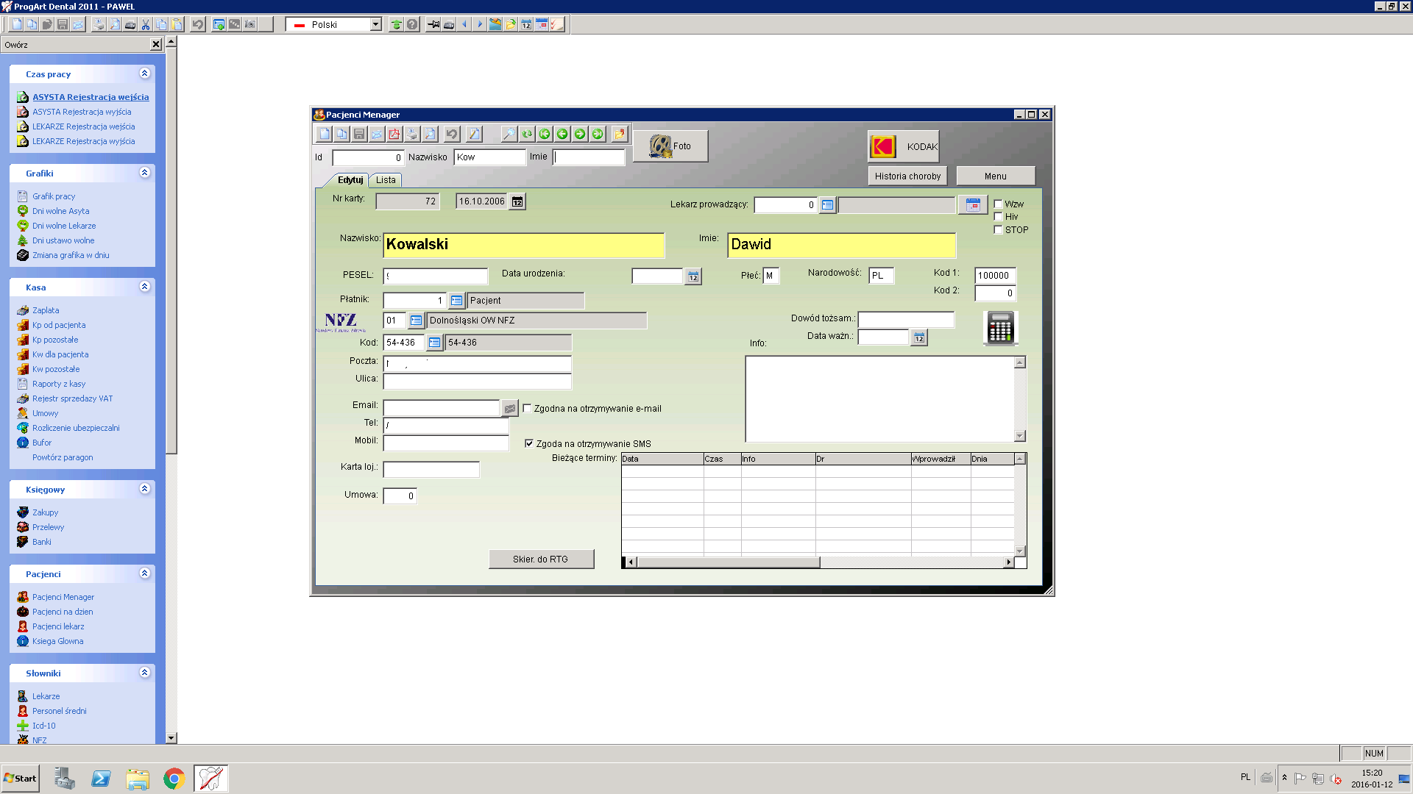Screen dimensions: 1413x794
Task: Collapse the Czas pracy sidebar section
Action: 144,74
